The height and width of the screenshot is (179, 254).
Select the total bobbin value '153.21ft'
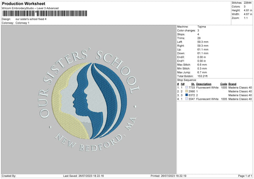(202, 76)
